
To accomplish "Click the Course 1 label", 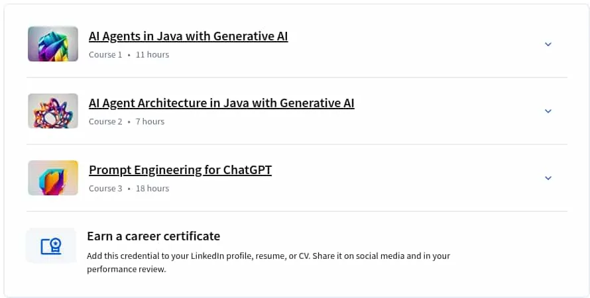I will [x=105, y=54].
